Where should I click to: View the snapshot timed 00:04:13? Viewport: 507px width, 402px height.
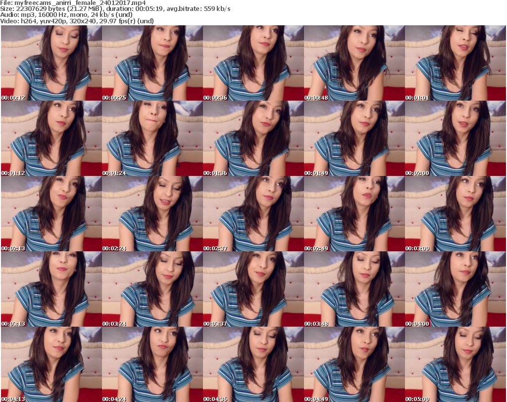(x=51, y=364)
